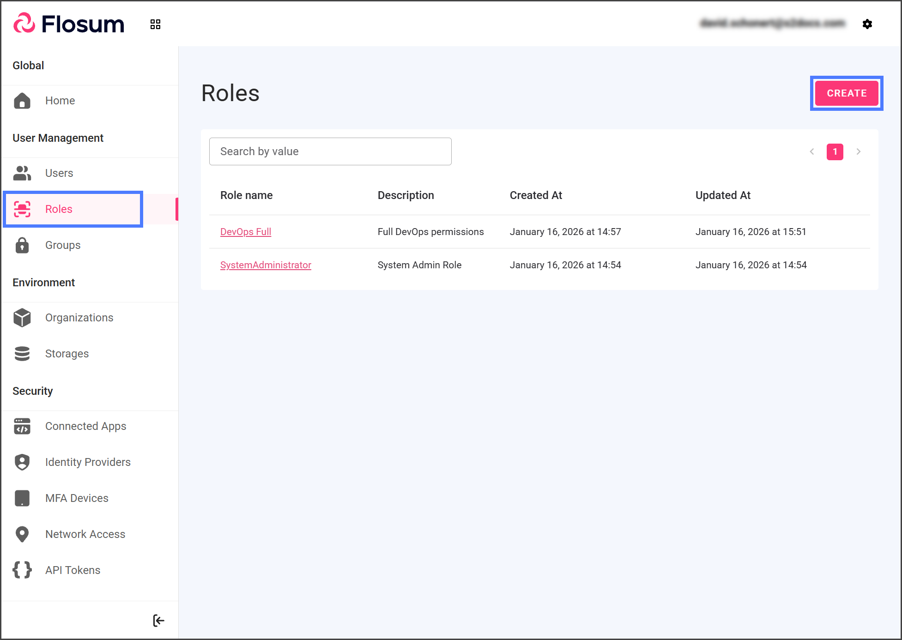
Task: Open Roles in the sidebar menu
Action: click(x=59, y=209)
